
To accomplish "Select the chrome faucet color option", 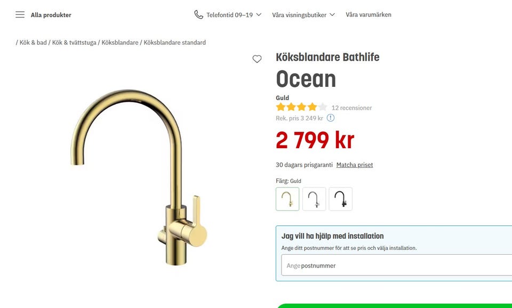I will click(314, 199).
